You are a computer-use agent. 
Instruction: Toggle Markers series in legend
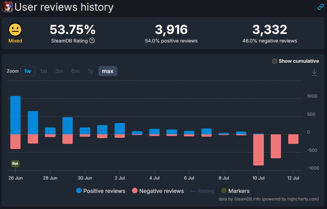point(235,191)
